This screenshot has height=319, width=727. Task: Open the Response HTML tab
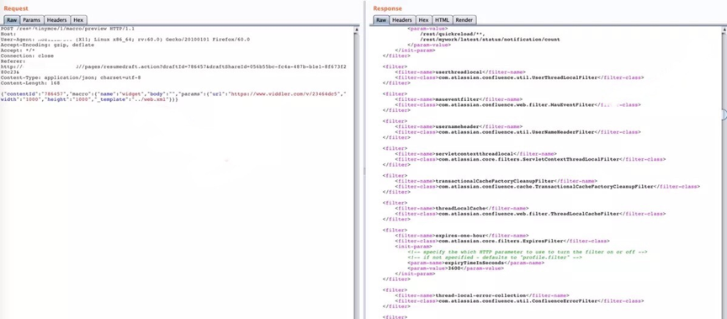point(442,20)
